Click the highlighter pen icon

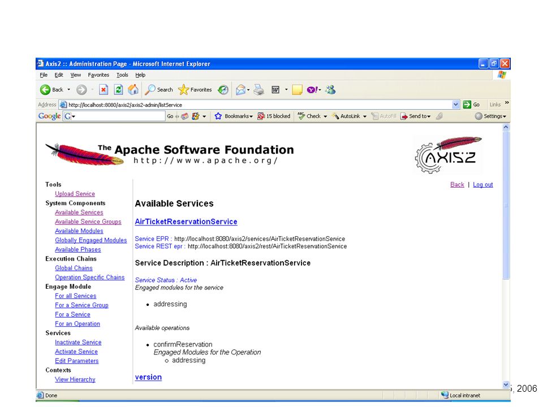(439, 116)
